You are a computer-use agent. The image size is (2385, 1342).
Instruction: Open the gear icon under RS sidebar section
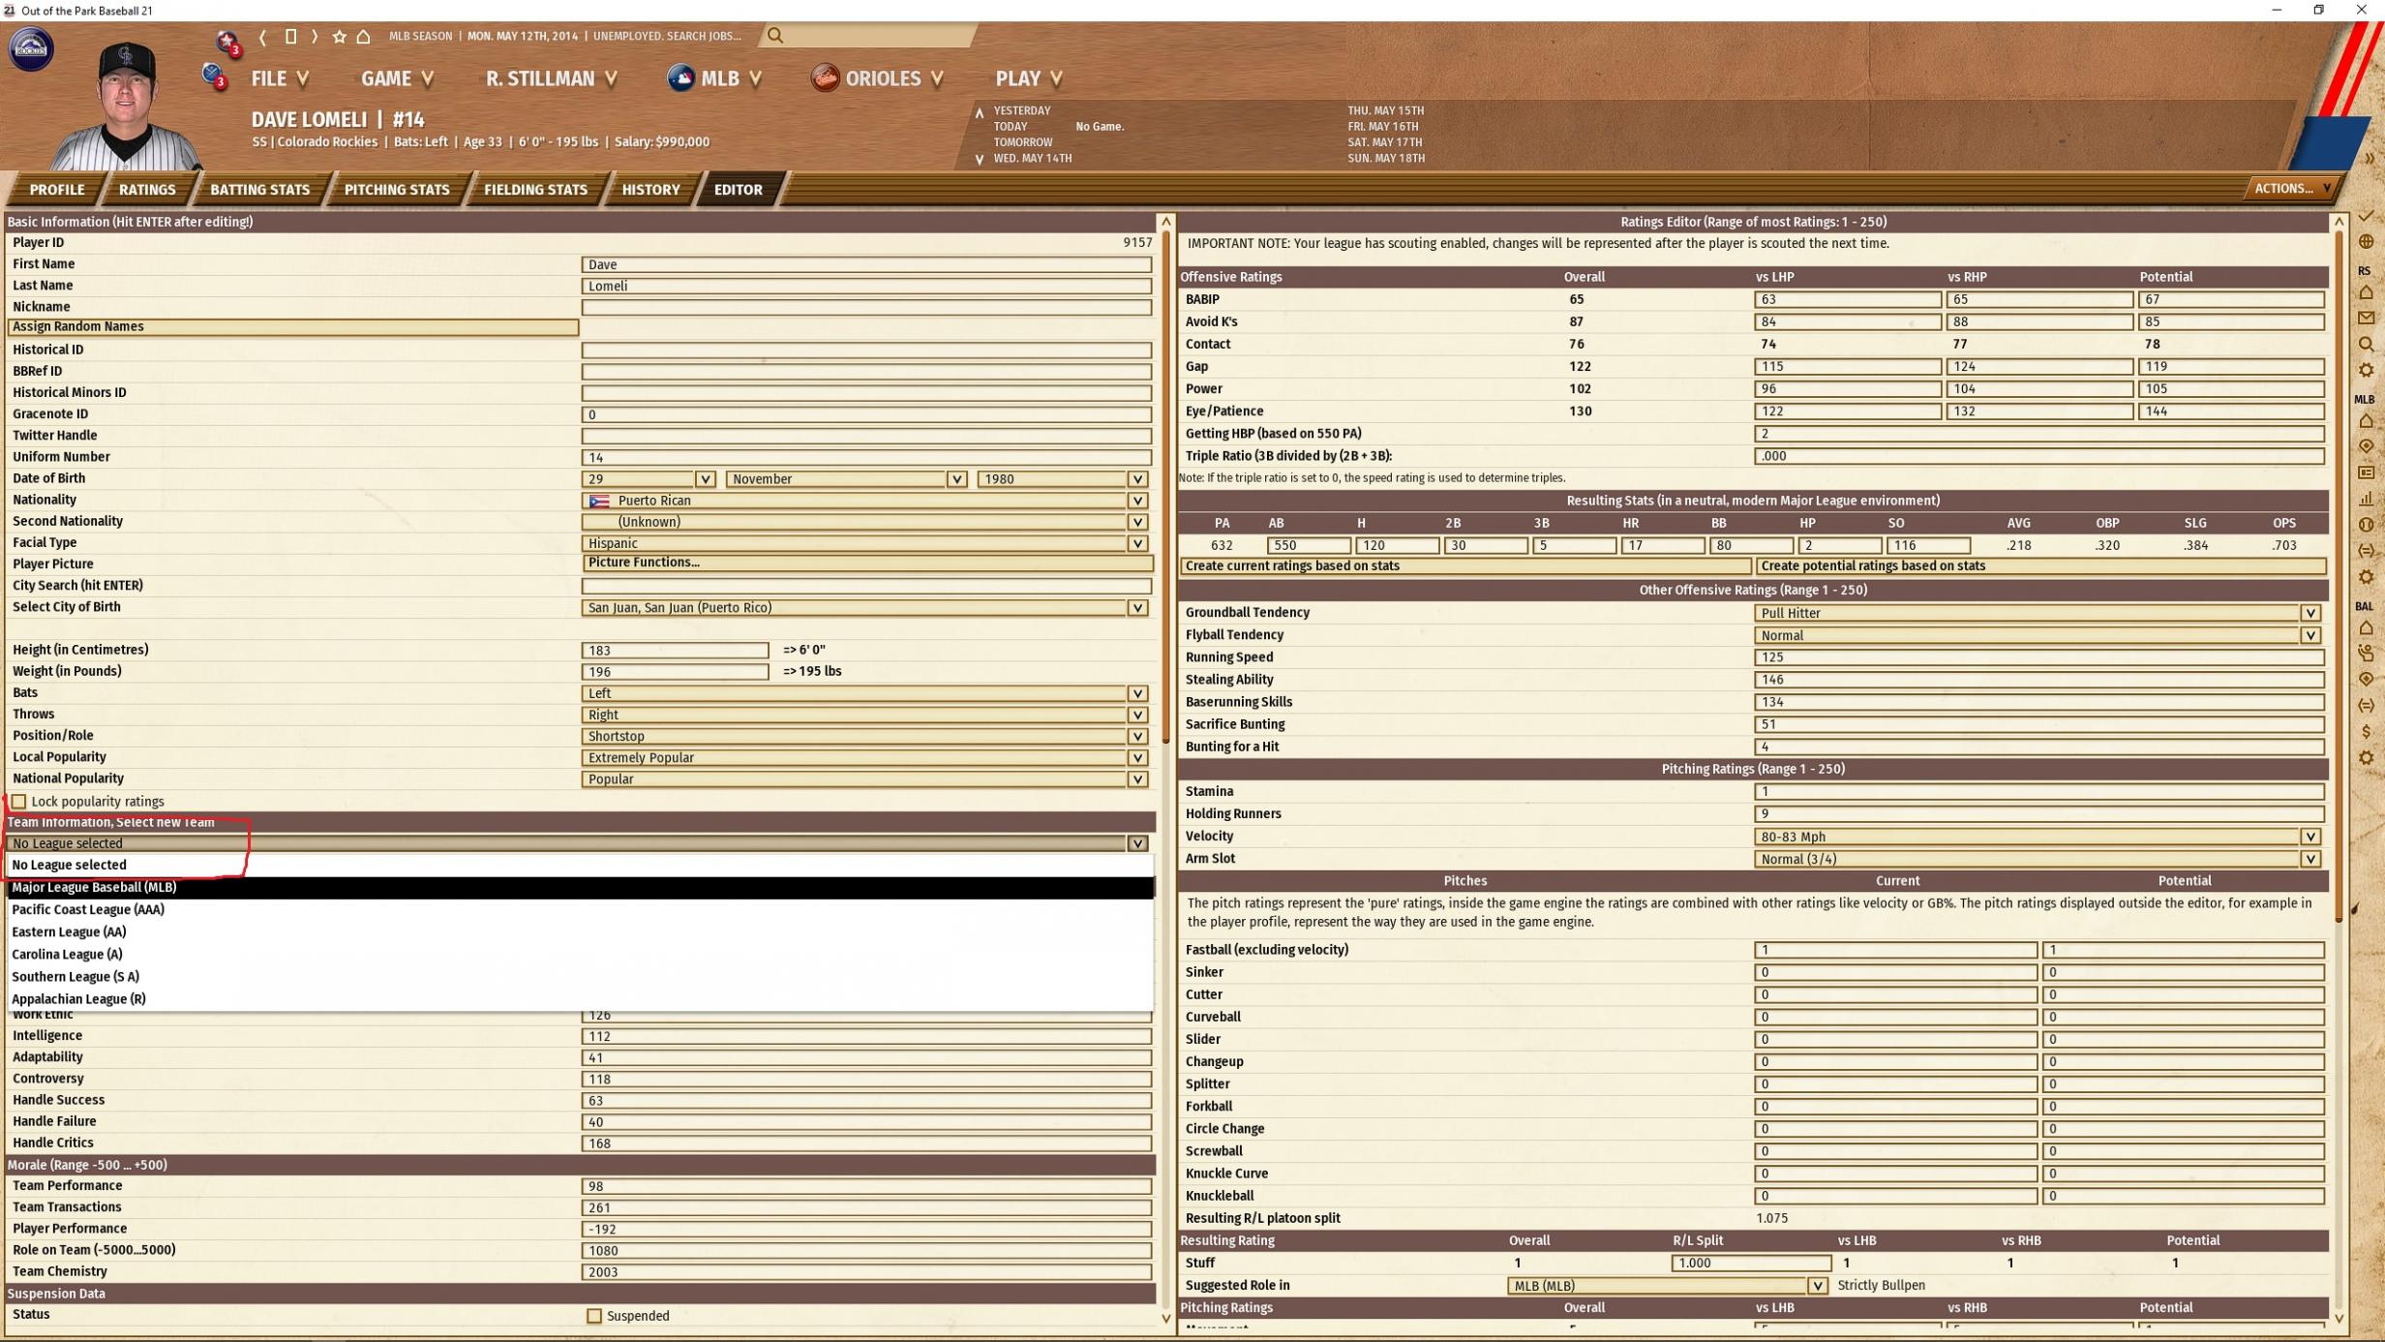[x=2366, y=370]
